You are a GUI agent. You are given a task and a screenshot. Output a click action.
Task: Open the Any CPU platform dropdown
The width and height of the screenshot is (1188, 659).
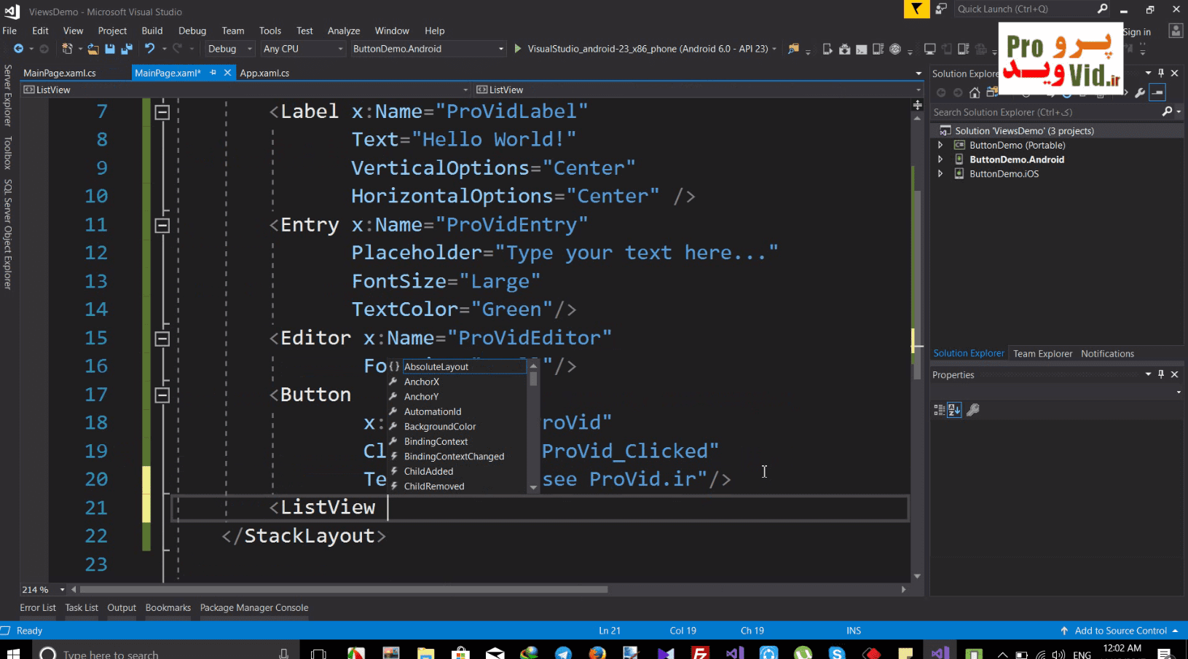click(x=303, y=49)
